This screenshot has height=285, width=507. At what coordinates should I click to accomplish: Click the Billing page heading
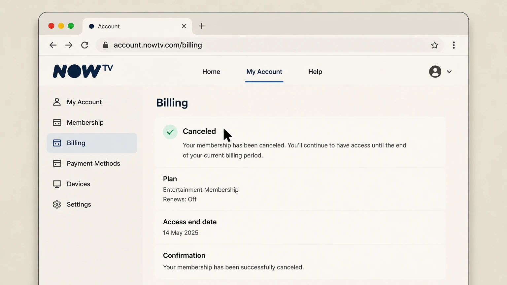pos(172,103)
